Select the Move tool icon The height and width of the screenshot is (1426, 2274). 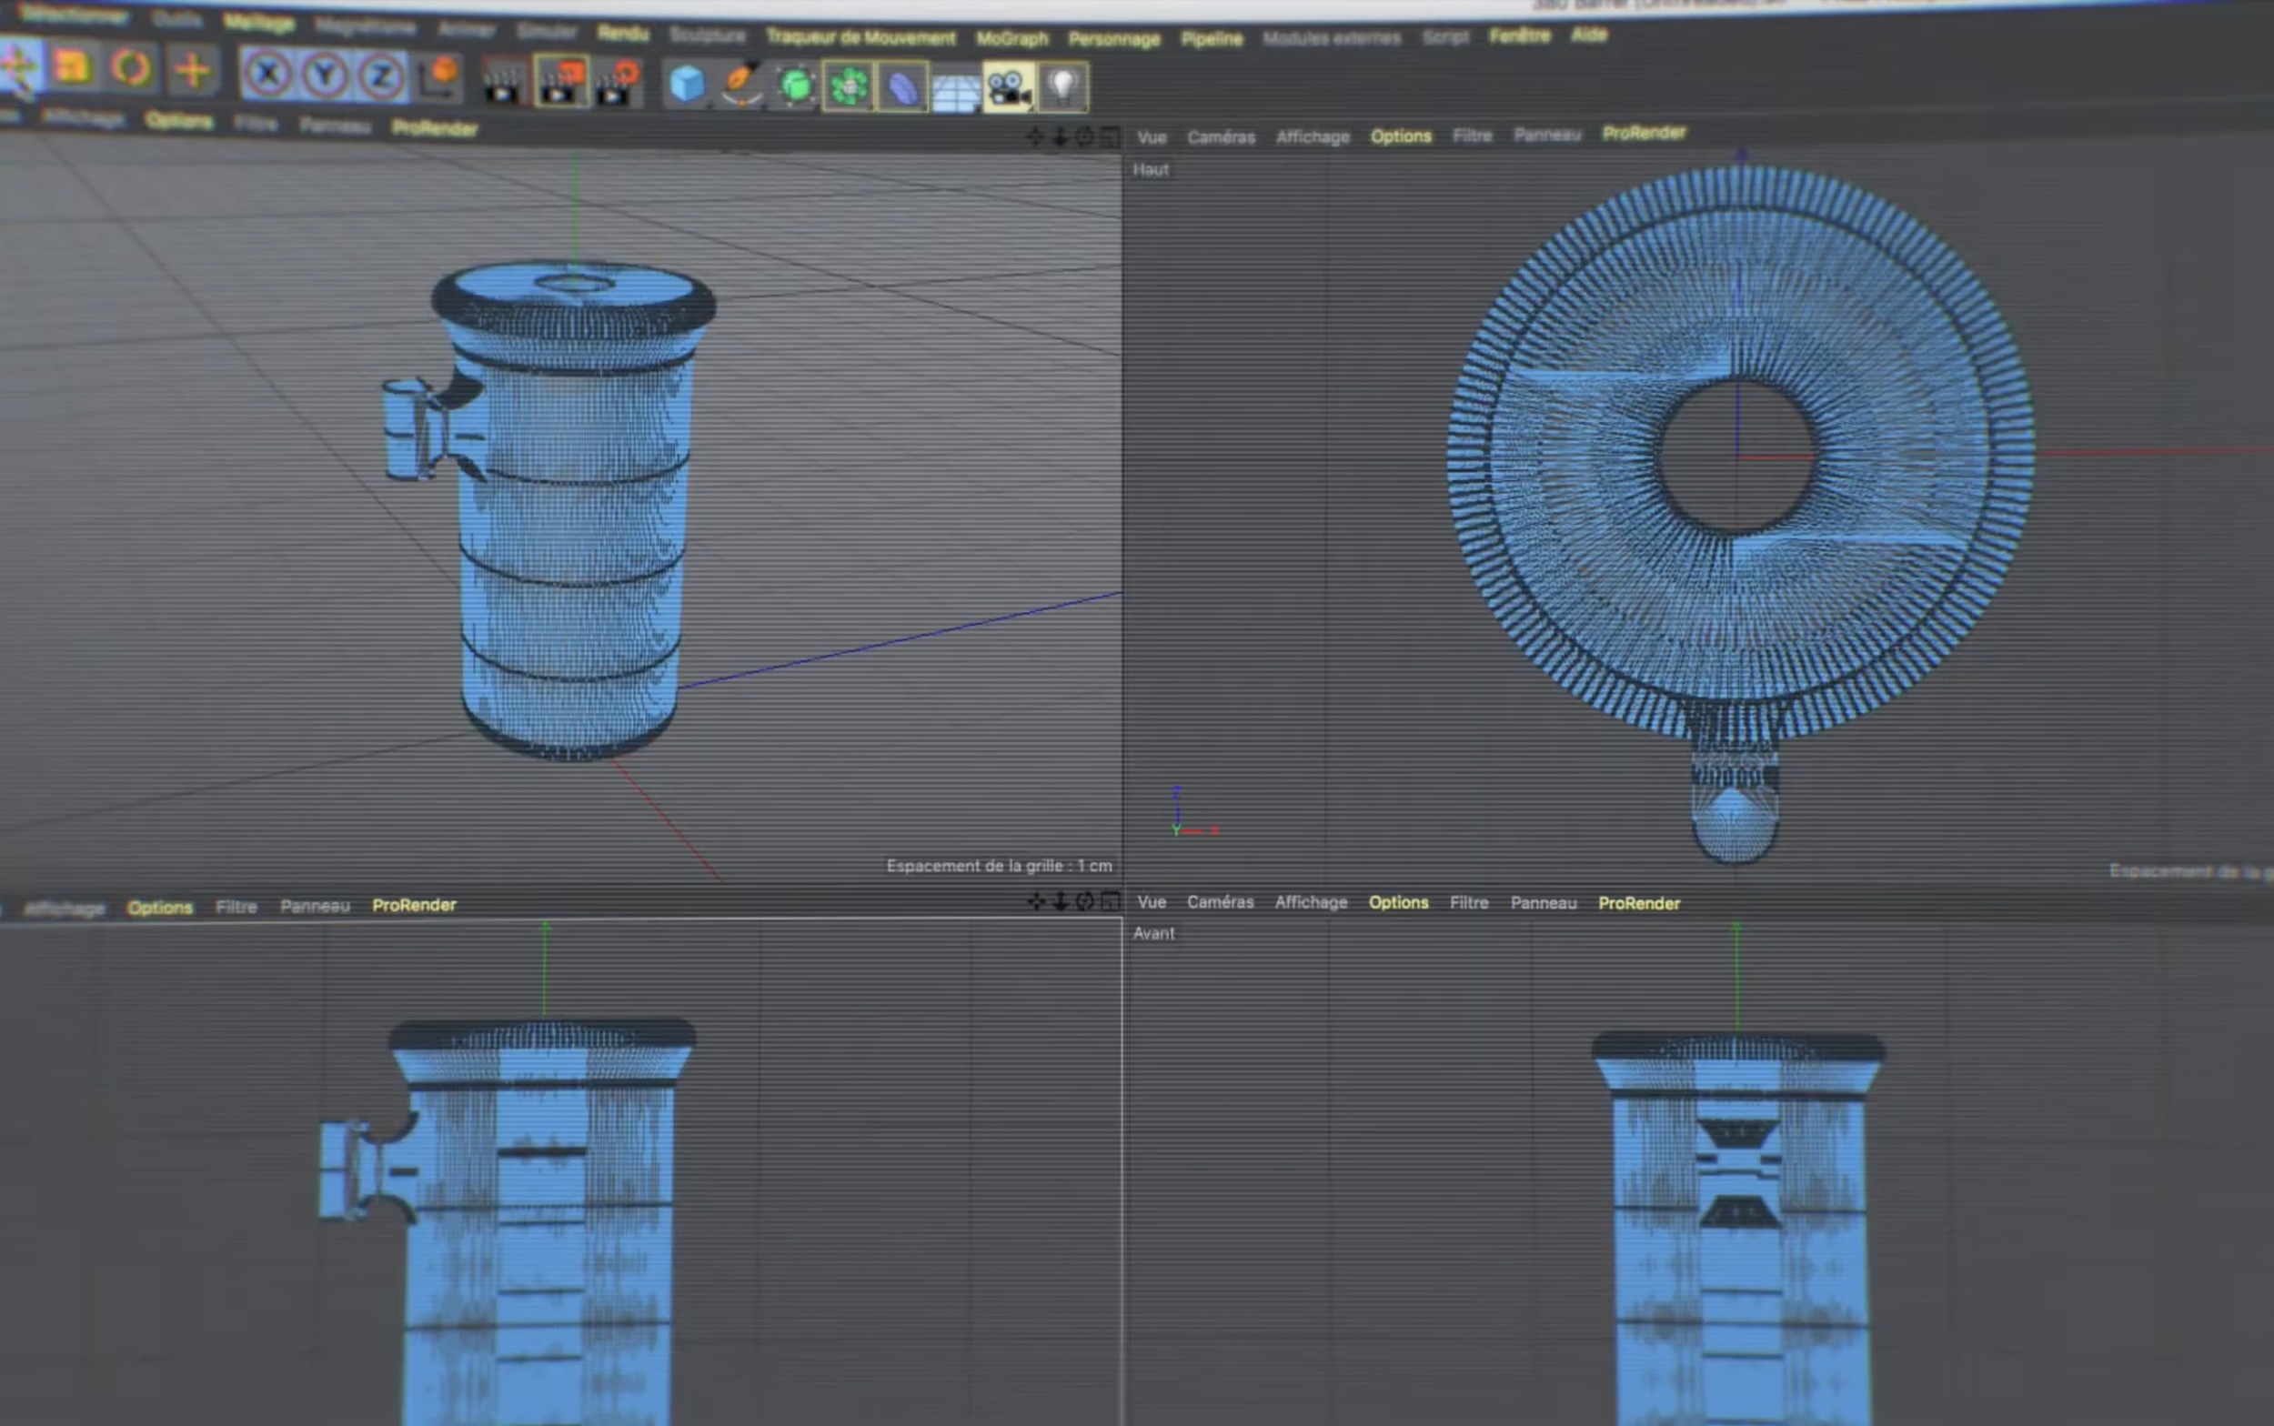click(x=18, y=65)
